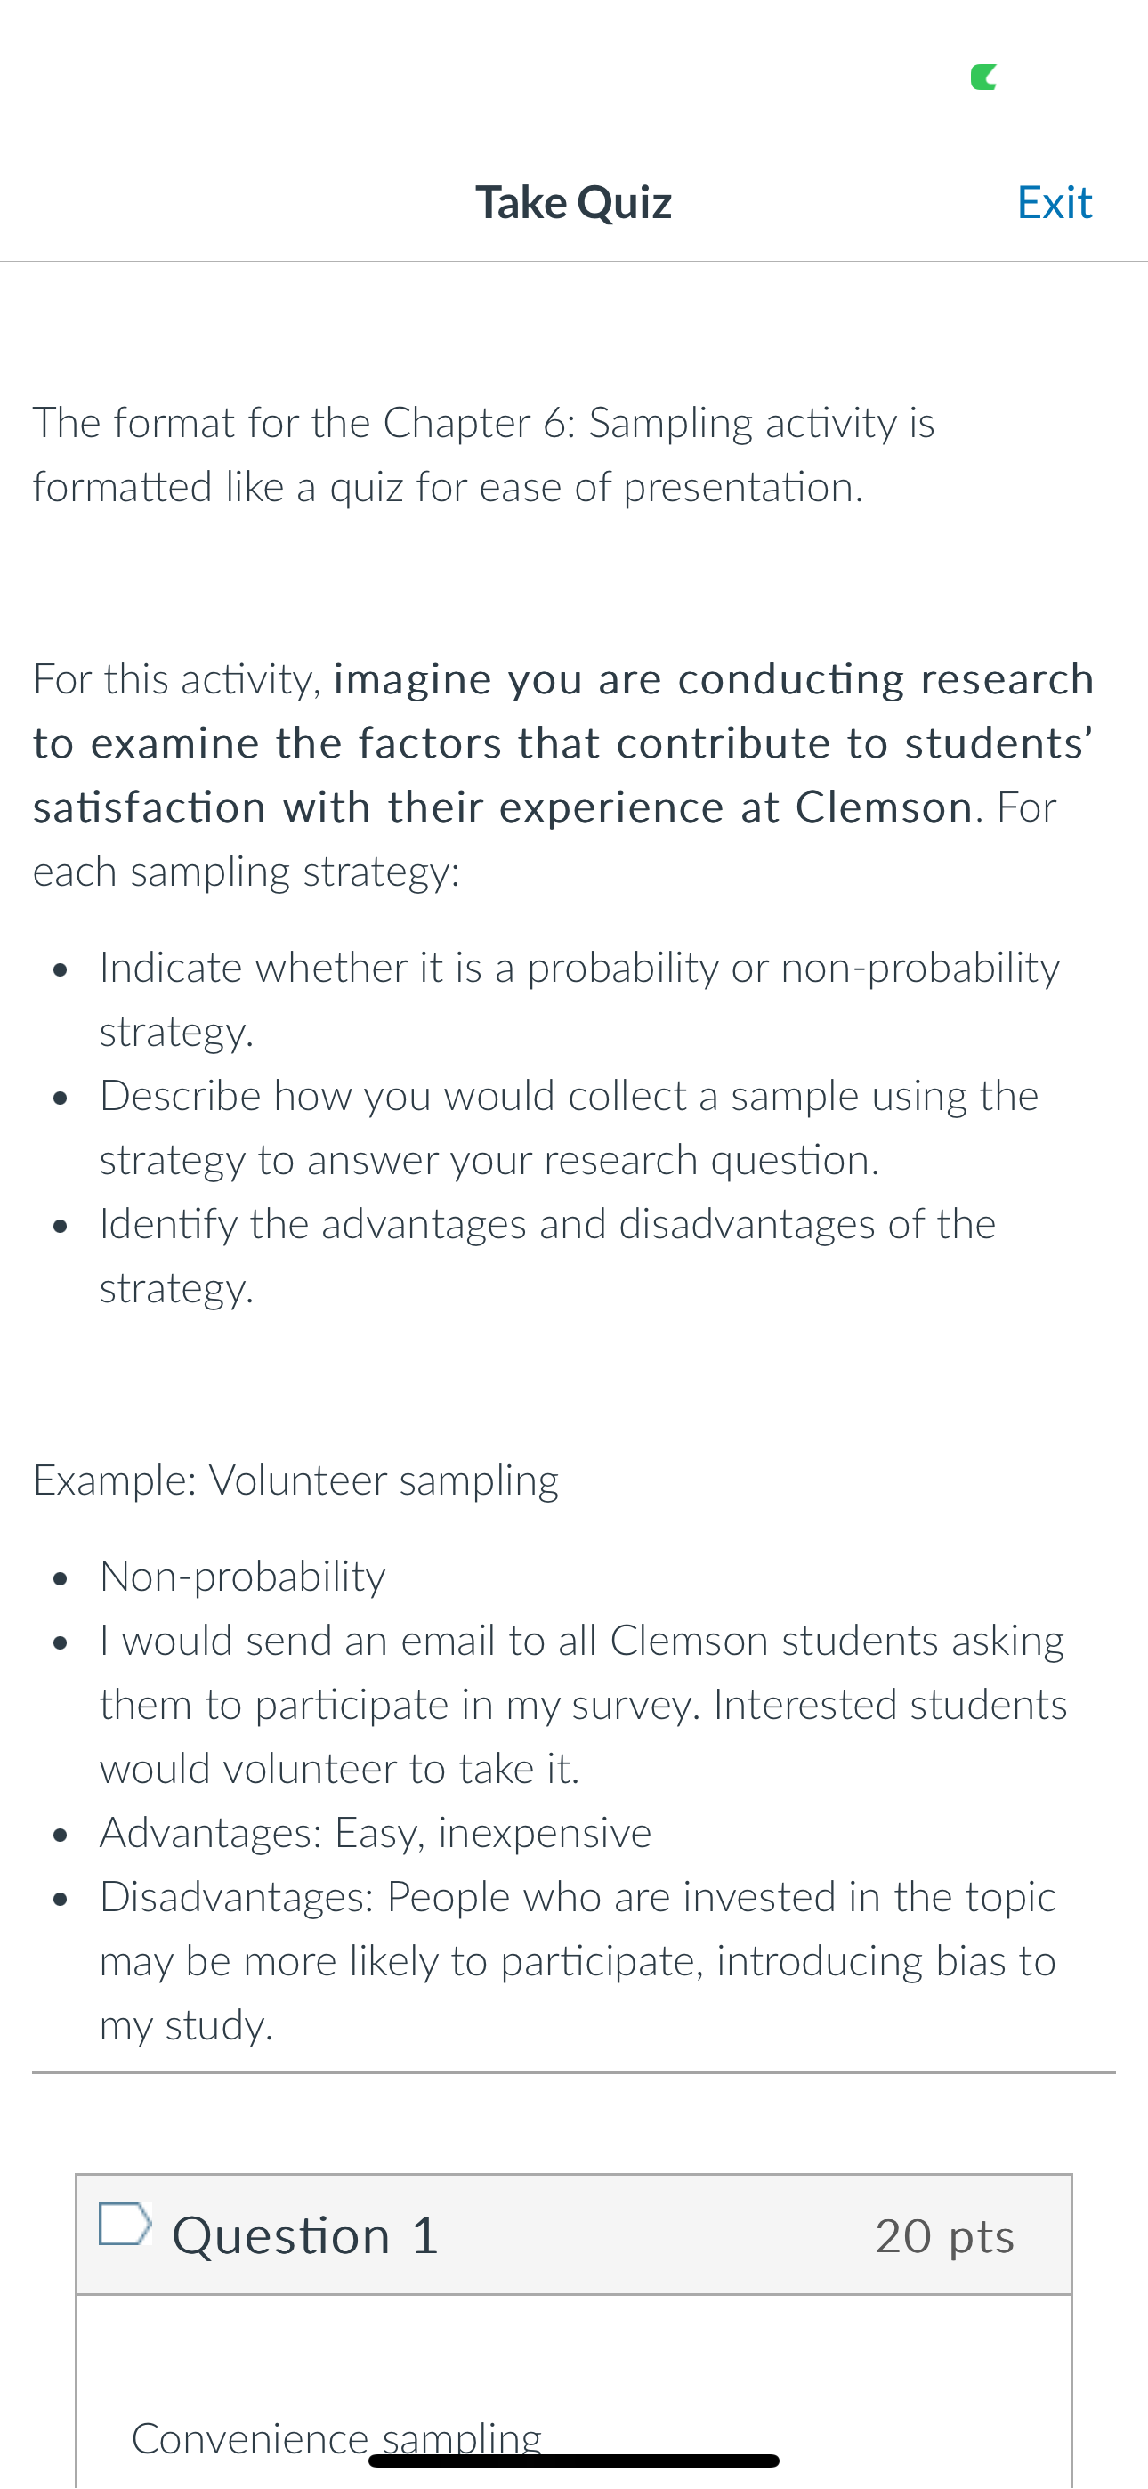
Task: Tap the green status indicator icon at top
Action: (x=983, y=77)
